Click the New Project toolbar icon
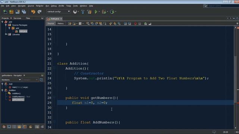 coord(11,12)
